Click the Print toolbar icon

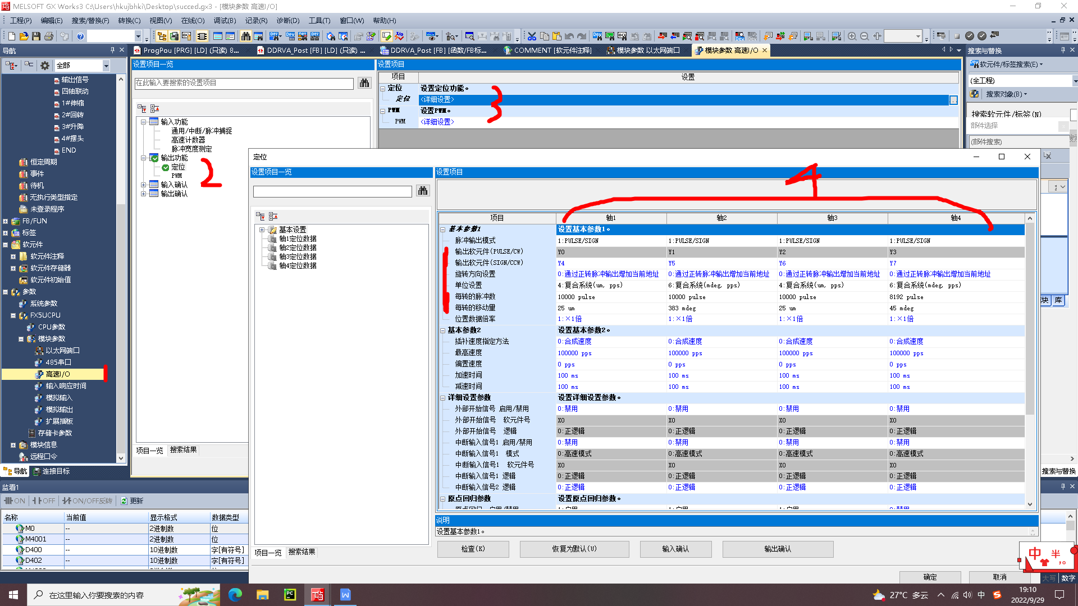pos(49,36)
